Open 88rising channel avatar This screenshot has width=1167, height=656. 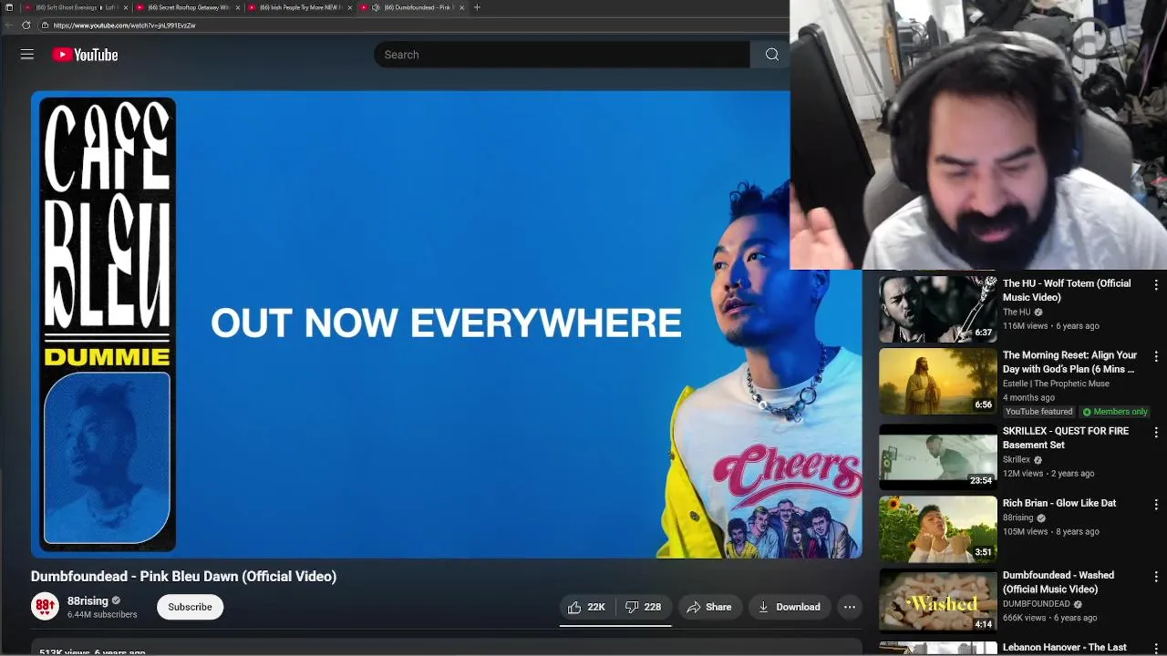pyautogui.click(x=45, y=607)
